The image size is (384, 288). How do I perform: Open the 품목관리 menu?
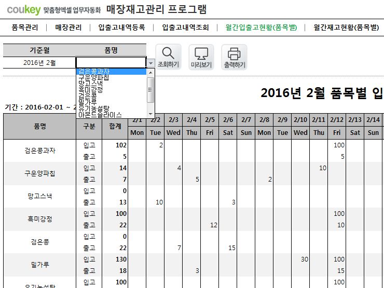(25, 27)
